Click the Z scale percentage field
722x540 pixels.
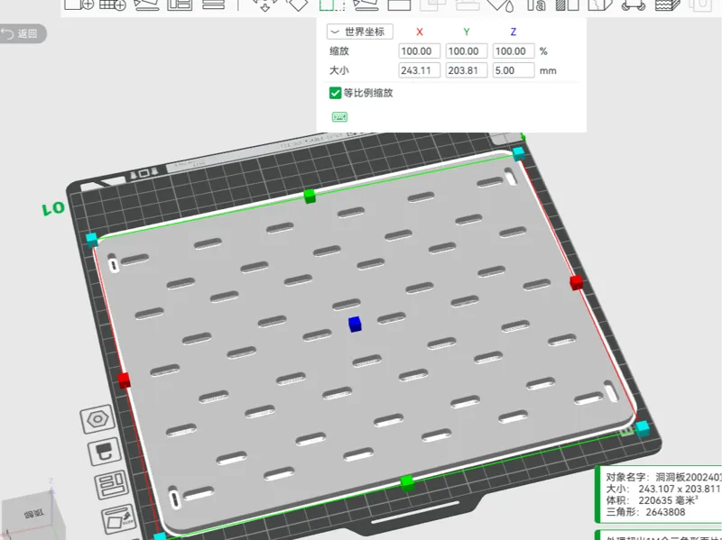(x=514, y=51)
